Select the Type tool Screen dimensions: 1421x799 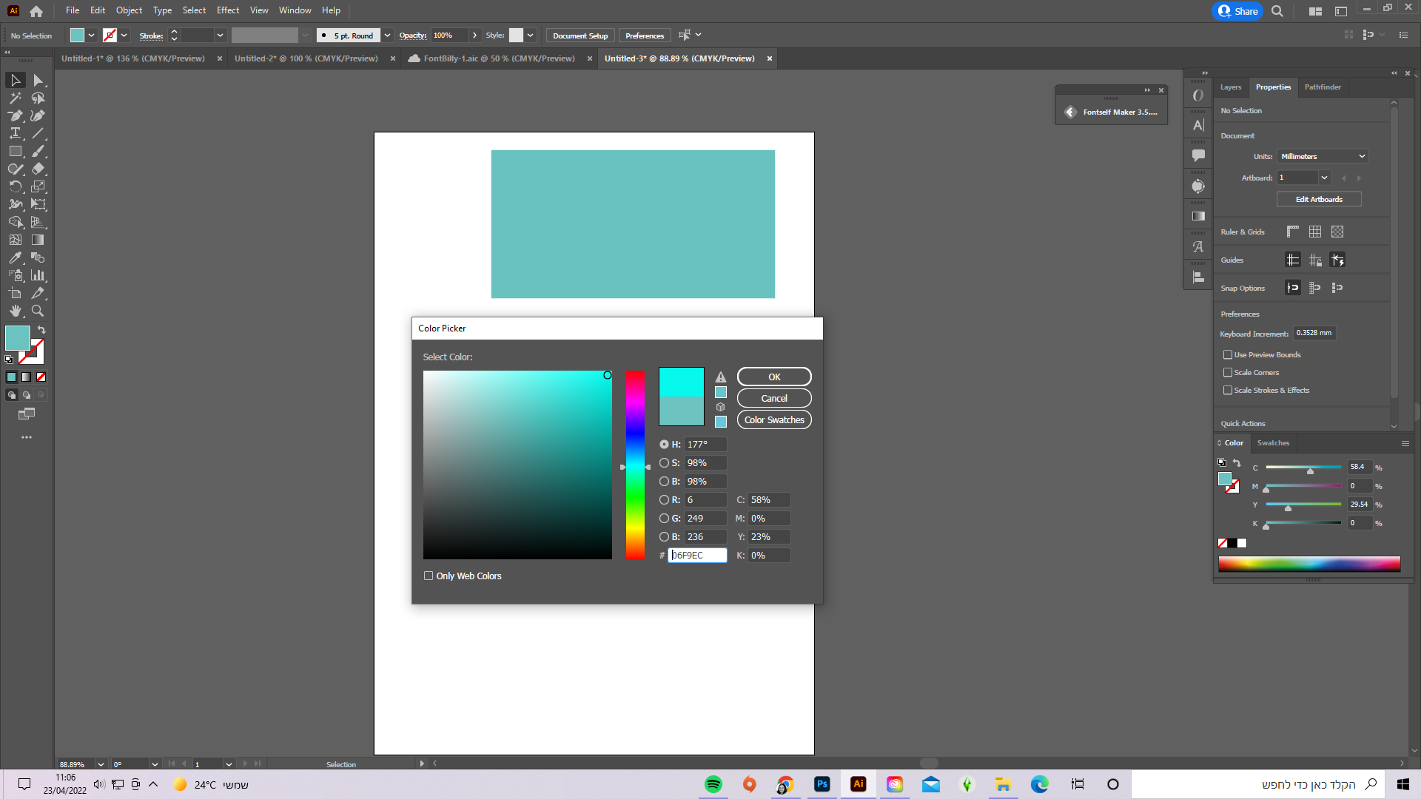tap(15, 133)
